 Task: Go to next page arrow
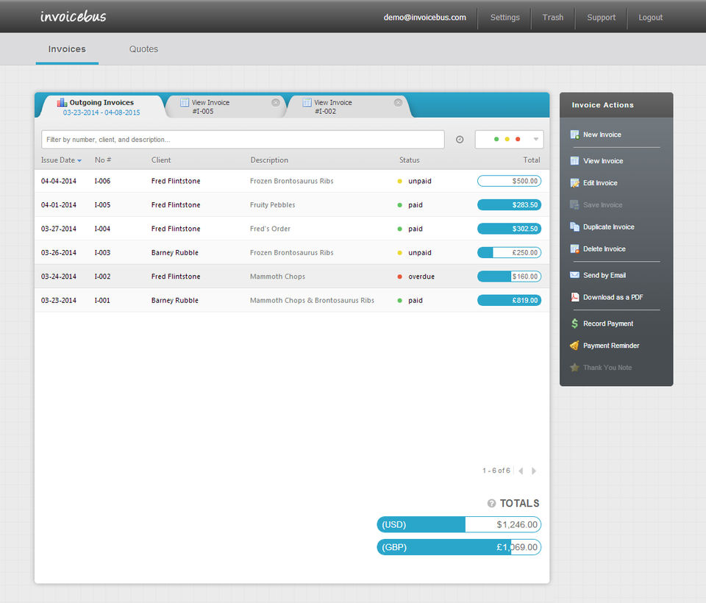click(534, 471)
